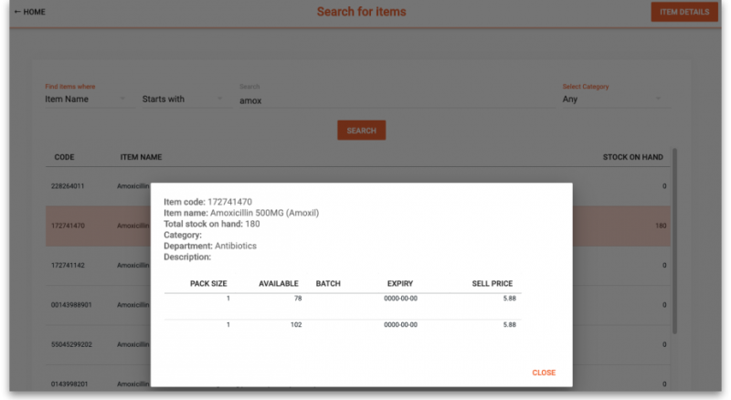Click the Code column header
This screenshot has height=400, width=731.
pos(64,157)
